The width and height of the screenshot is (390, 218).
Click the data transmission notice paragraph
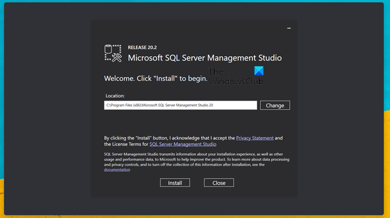tap(197, 162)
